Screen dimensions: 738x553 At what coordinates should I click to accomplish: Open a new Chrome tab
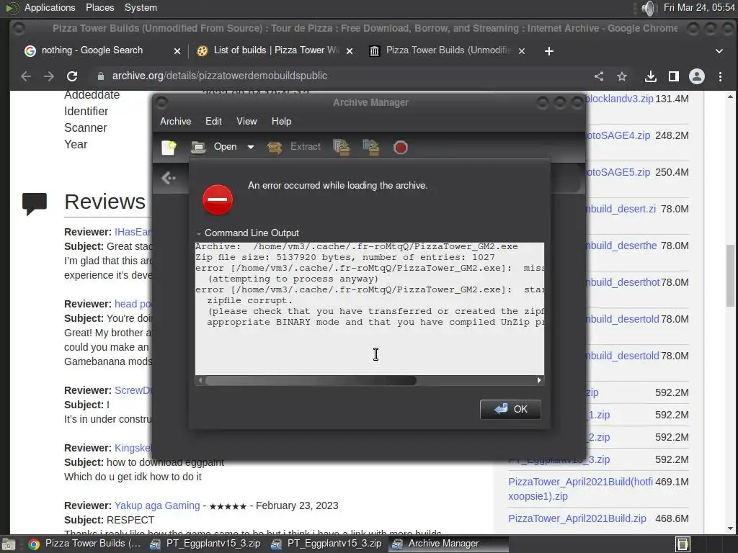[x=548, y=51]
